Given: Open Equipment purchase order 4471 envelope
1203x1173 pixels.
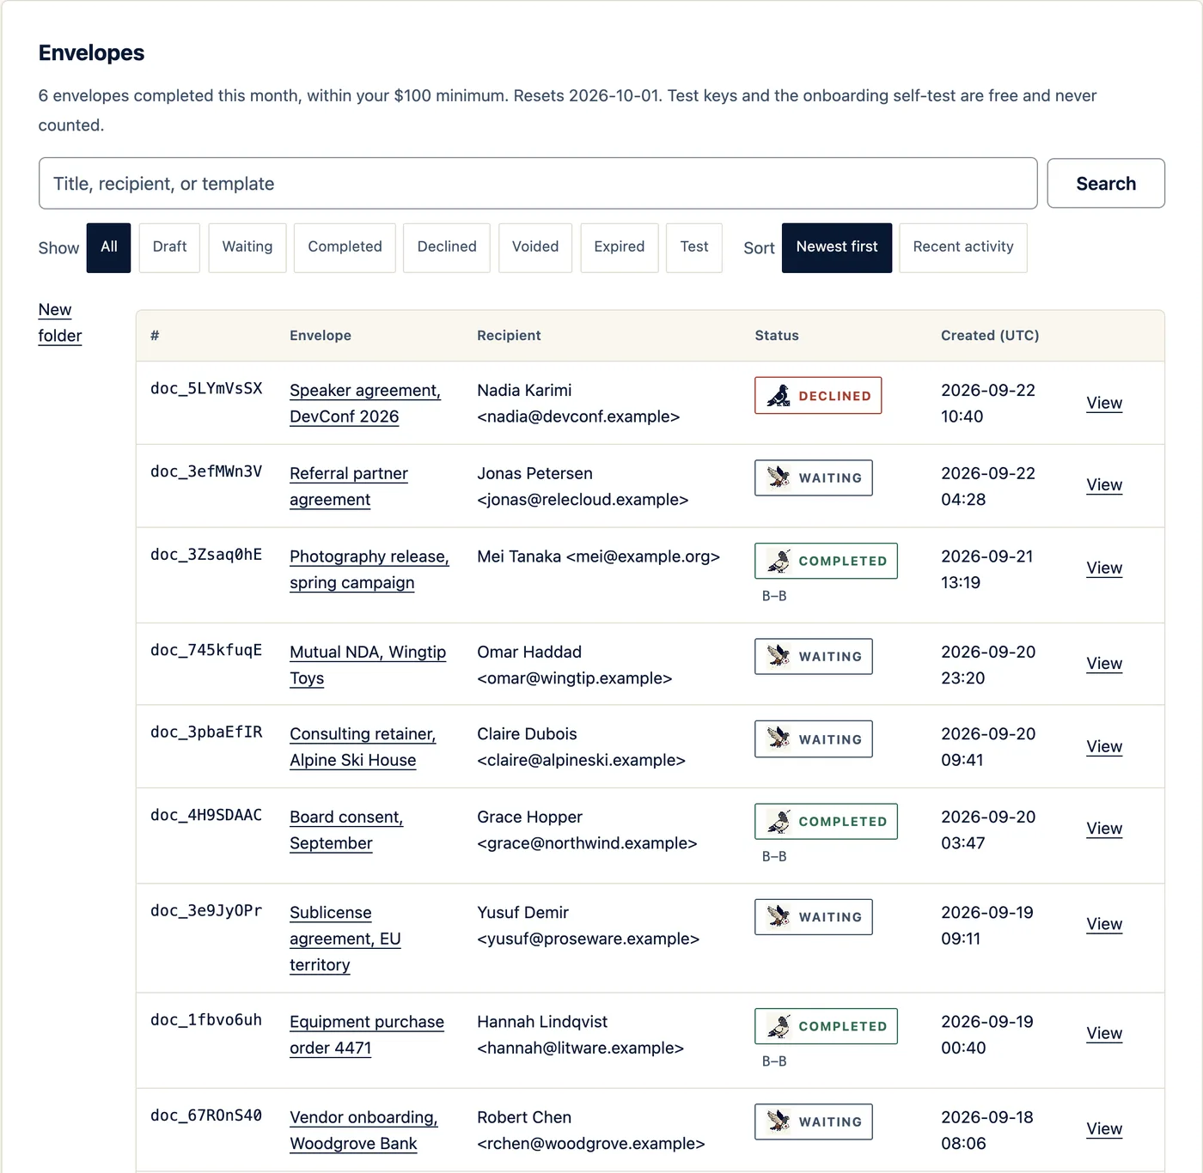Looking at the screenshot, I should tap(367, 1035).
